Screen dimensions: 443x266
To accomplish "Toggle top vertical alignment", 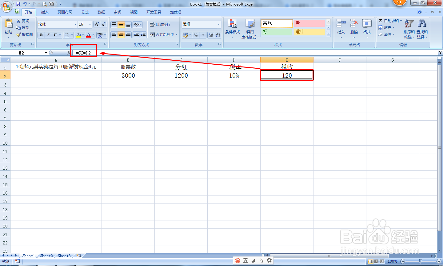I will coord(114,24).
